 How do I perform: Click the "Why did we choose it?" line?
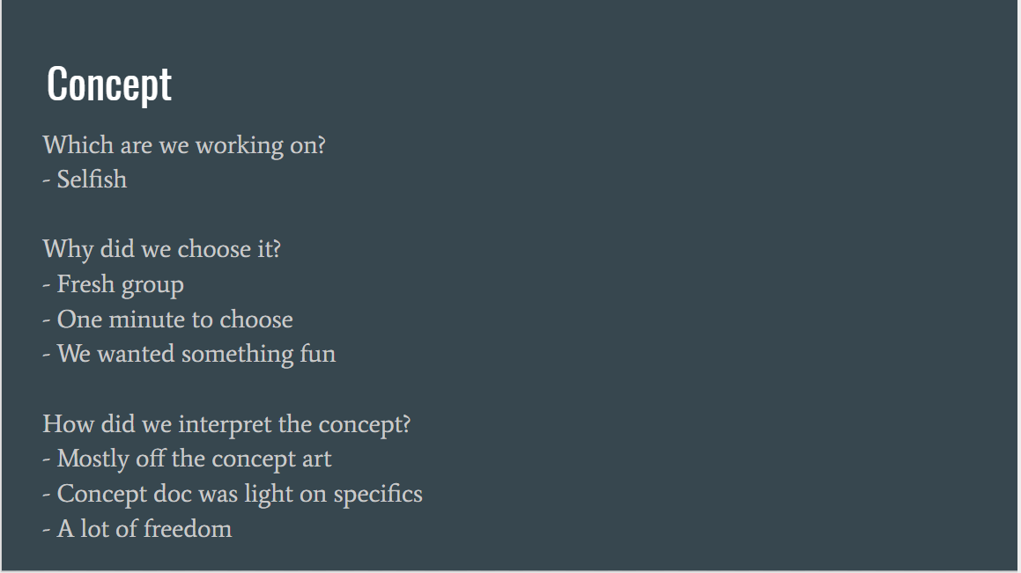[x=162, y=249]
